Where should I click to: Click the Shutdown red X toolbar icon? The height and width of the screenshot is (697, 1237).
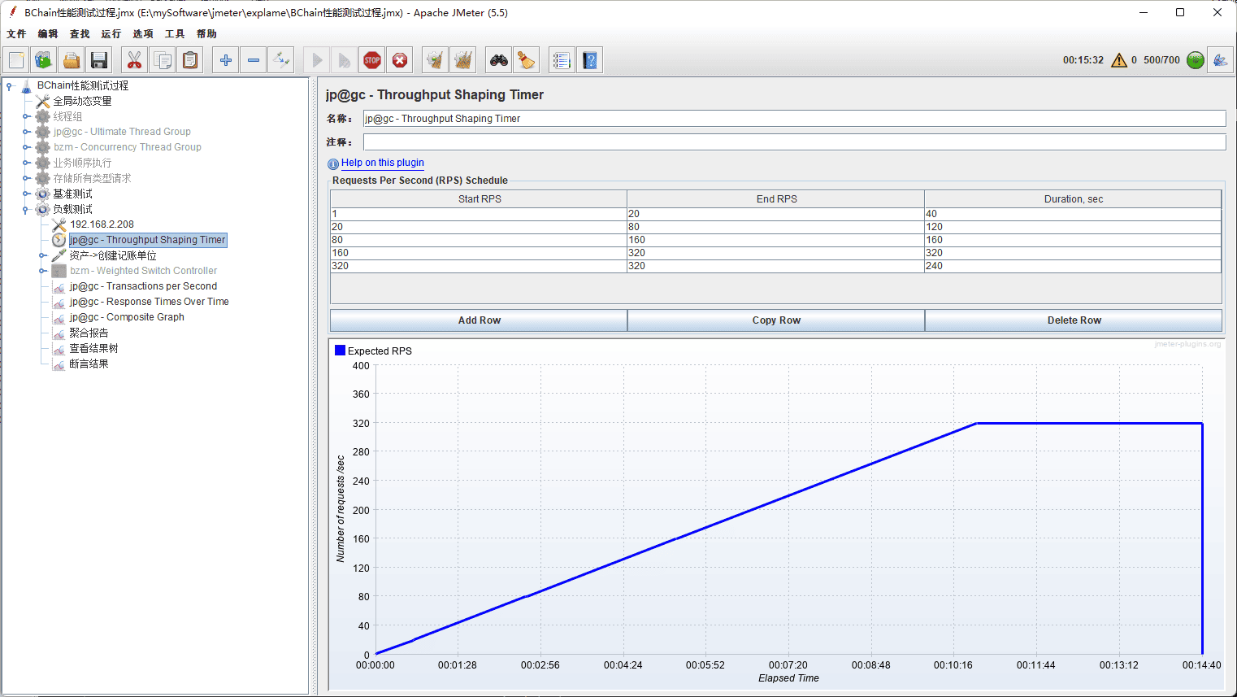point(400,60)
